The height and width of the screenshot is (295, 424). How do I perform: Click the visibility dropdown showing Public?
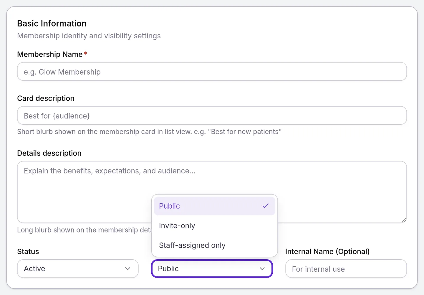[x=212, y=268]
